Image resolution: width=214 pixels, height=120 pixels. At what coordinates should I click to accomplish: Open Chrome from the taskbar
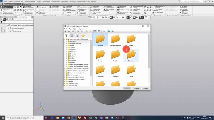click(68, 118)
